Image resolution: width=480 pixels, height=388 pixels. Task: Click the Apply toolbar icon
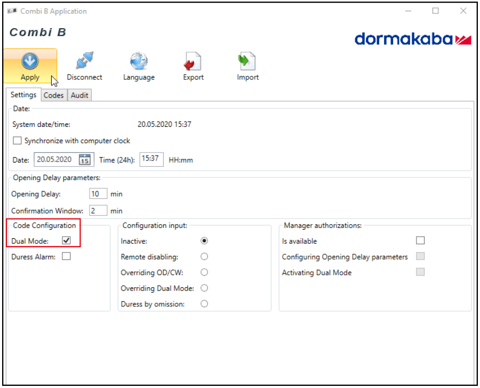coord(30,62)
